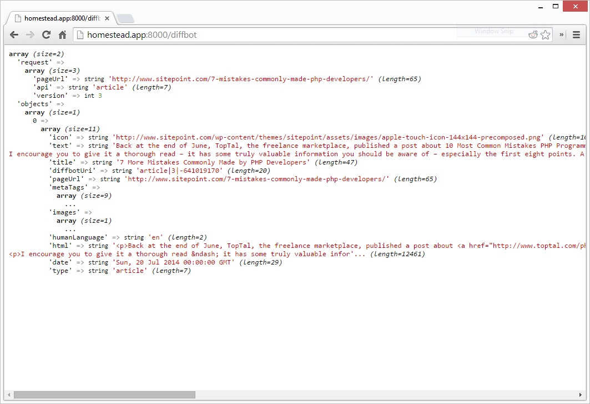Viewport: 590px width, 404px height.
Task: Go to the Home page icon
Action: point(63,34)
